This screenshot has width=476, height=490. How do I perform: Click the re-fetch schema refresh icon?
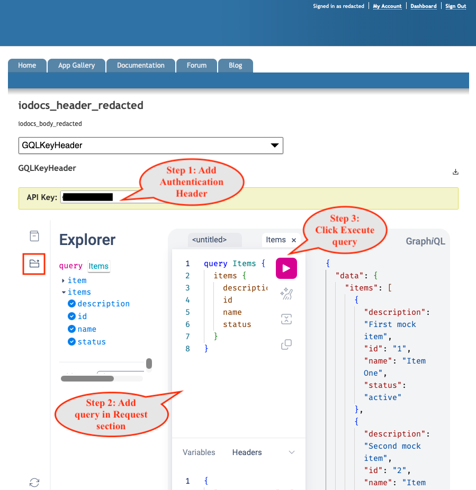(34, 482)
